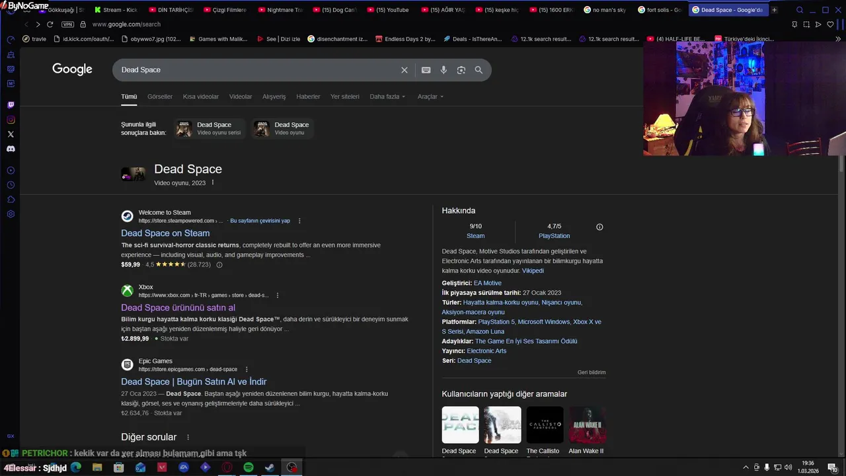Open the sidebar history clock icon

11,185
